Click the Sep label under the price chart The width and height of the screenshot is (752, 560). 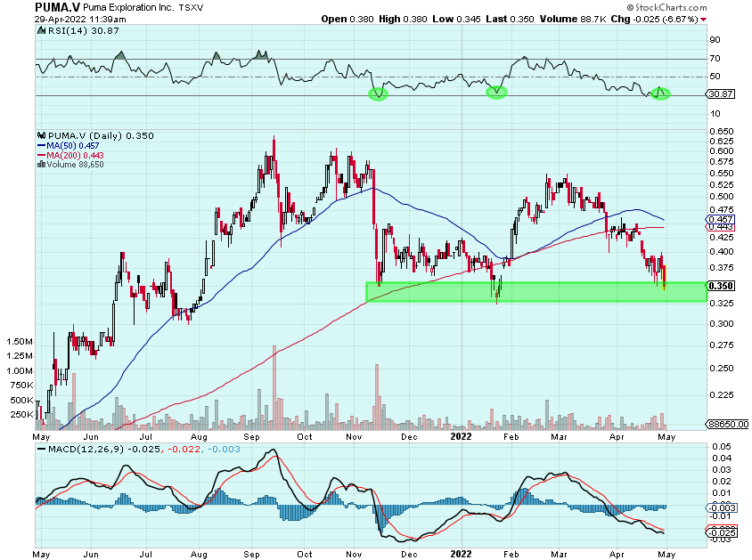[x=252, y=437]
